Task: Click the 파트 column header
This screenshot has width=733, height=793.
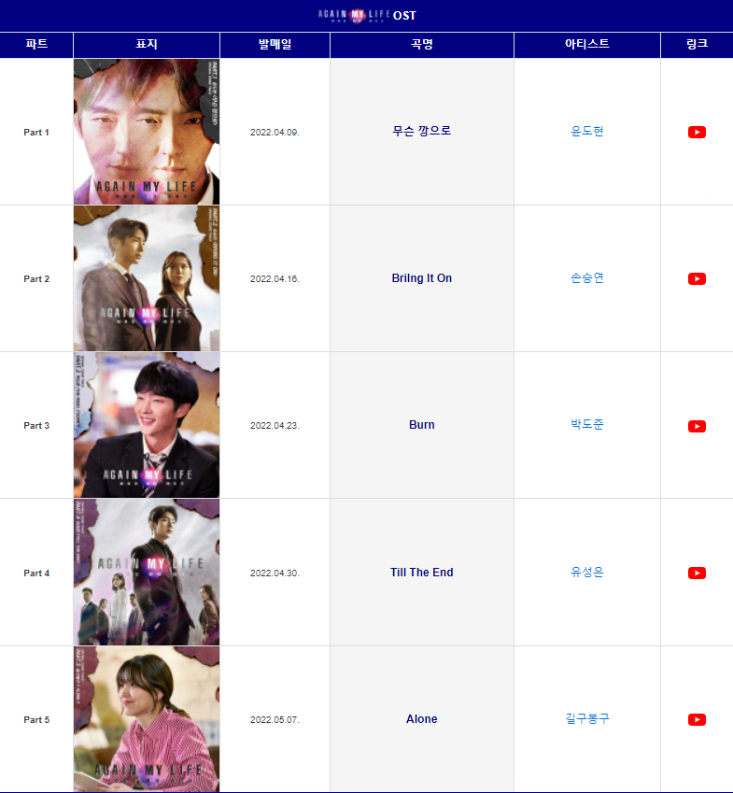Action: 36,45
